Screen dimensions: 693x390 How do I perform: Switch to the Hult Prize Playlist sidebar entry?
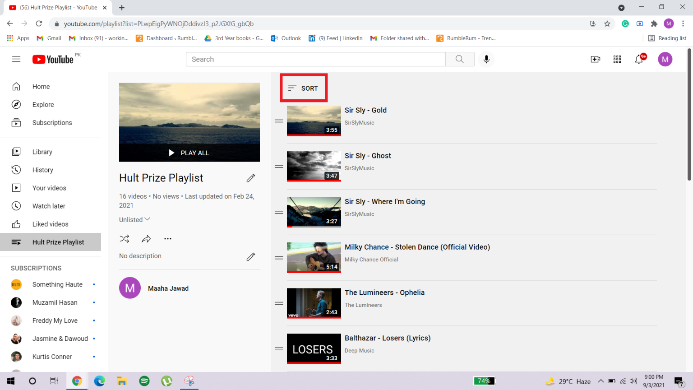pos(58,242)
